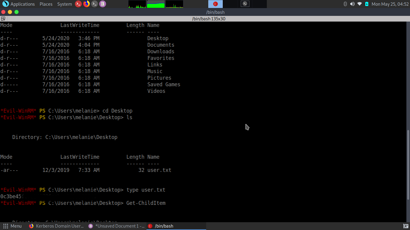Switch to Kerberos Domain User Firefox window
The image size is (410, 230).
pos(57,226)
